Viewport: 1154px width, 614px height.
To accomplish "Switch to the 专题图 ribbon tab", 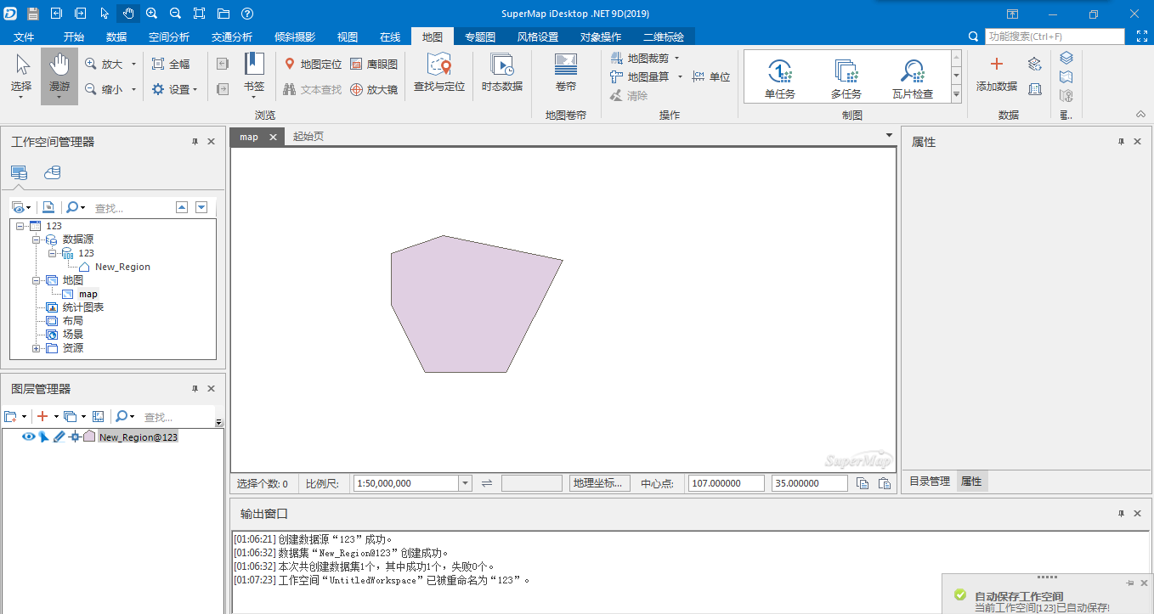I will pyautogui.click(x=480, y=37).
